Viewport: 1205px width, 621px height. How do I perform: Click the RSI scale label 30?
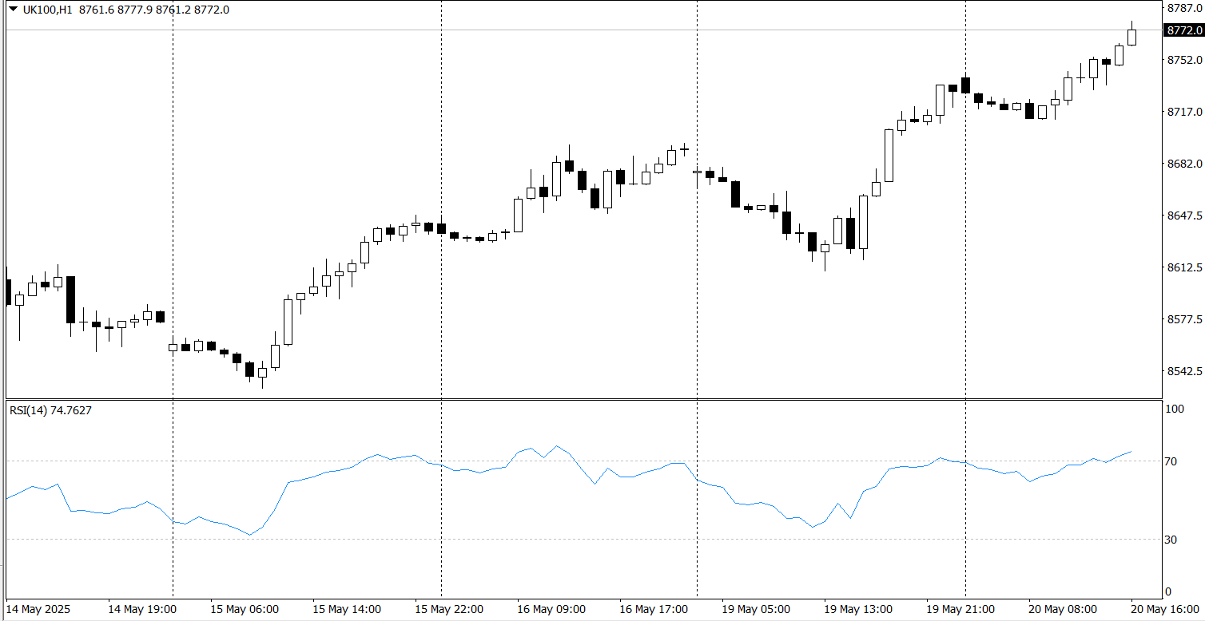(1172, 540)
